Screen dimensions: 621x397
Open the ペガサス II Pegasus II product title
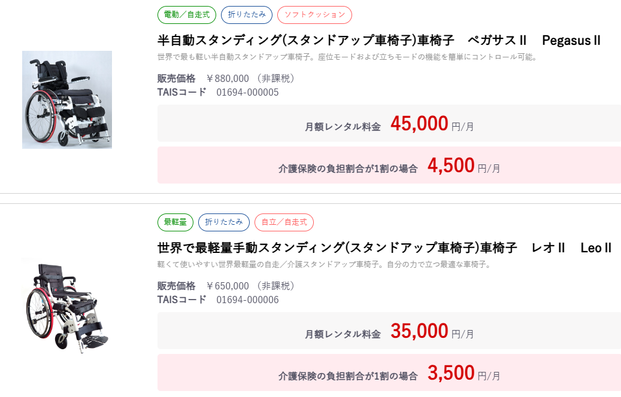tap(378, 41)
